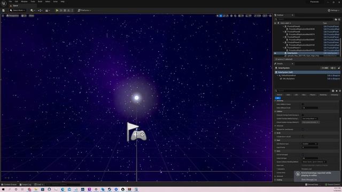Toggle visibility of the SolarSystem actor
342x192 pixels.
pyautogui.click(x=275, y=53)
